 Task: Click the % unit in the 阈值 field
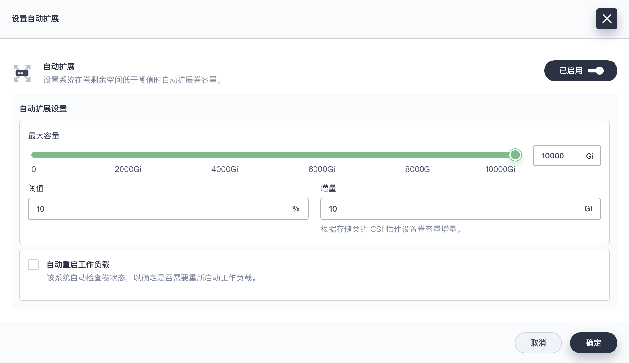click(x=296, y=209)
